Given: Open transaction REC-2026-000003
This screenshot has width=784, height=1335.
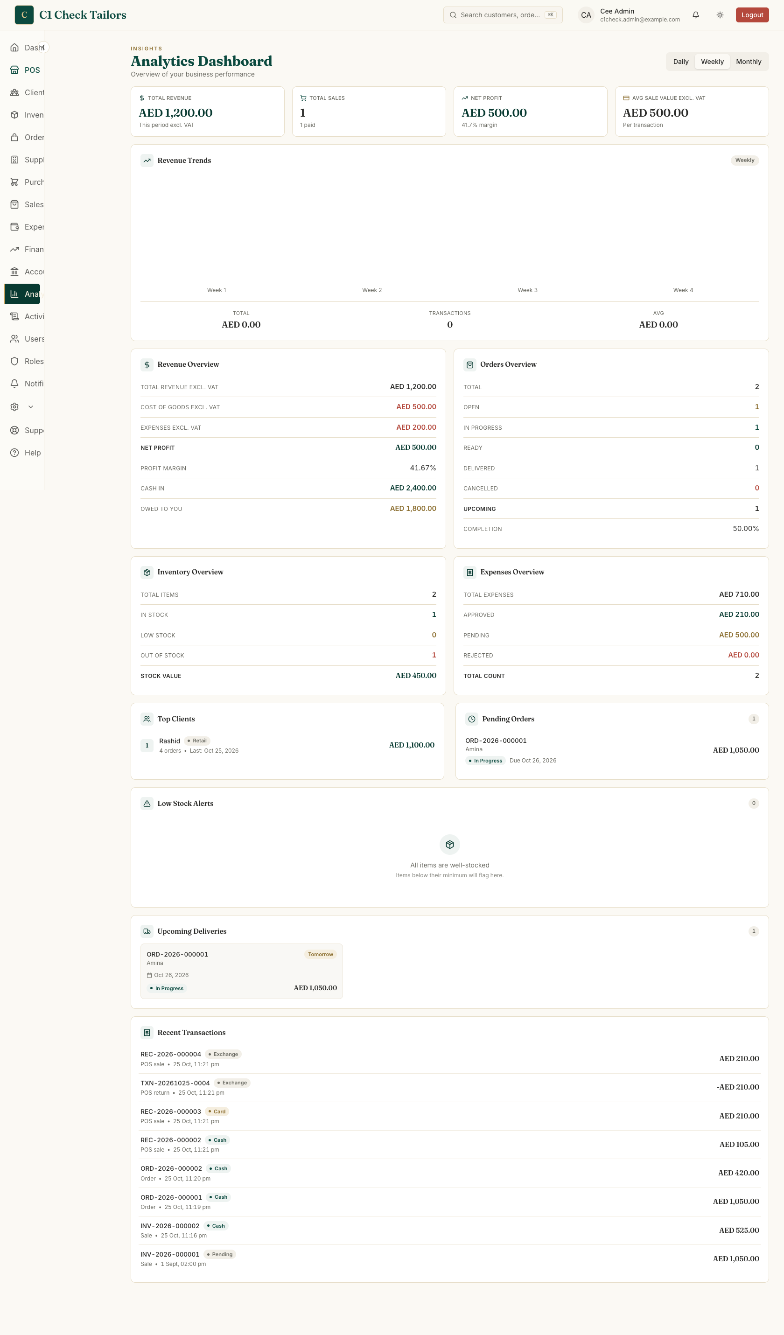Looking at the screenshot, I should pyautogui.click(x=449, y=1116).
